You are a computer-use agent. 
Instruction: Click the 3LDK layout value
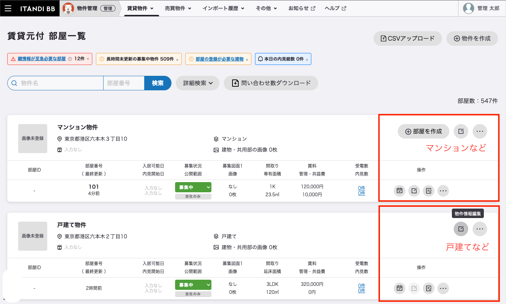tap(272, 284)
